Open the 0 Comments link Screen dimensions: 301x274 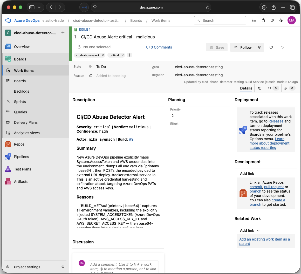pos(159,47)
